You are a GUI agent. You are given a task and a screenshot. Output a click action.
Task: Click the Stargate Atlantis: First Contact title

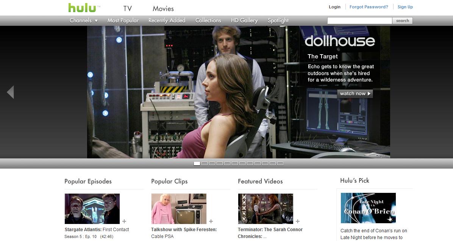(x=97, y=229)
